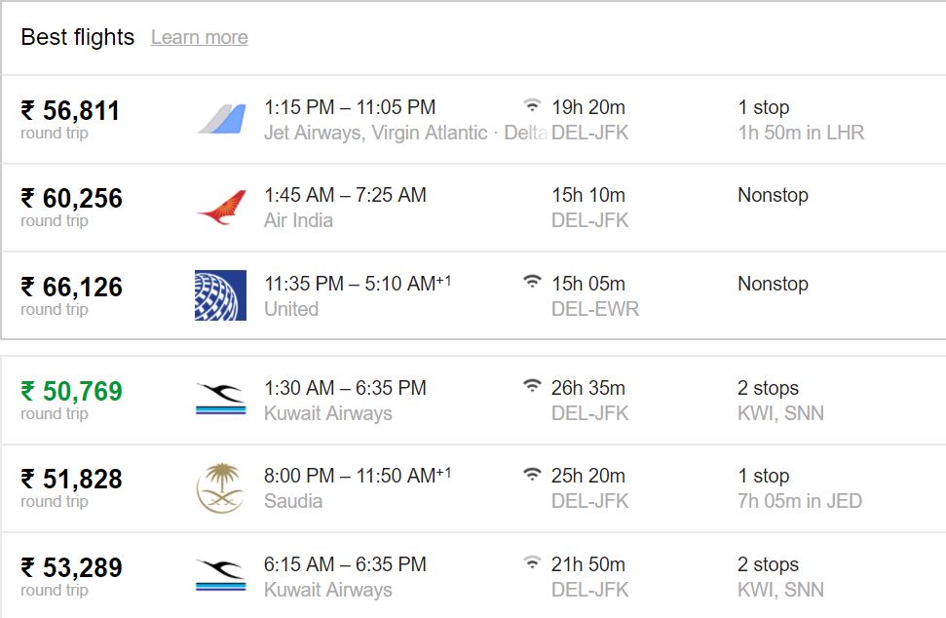
Task: Click the Wi-Fi icon on the United flight
Action: click(532, 282)
